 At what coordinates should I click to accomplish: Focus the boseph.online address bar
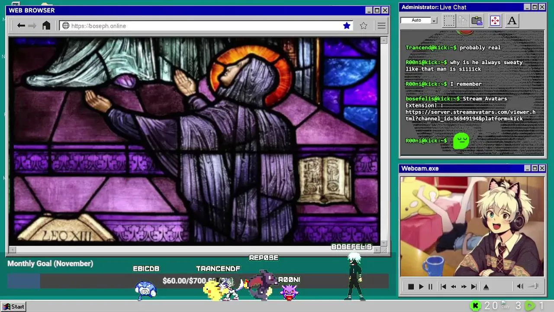pos(206,26)
